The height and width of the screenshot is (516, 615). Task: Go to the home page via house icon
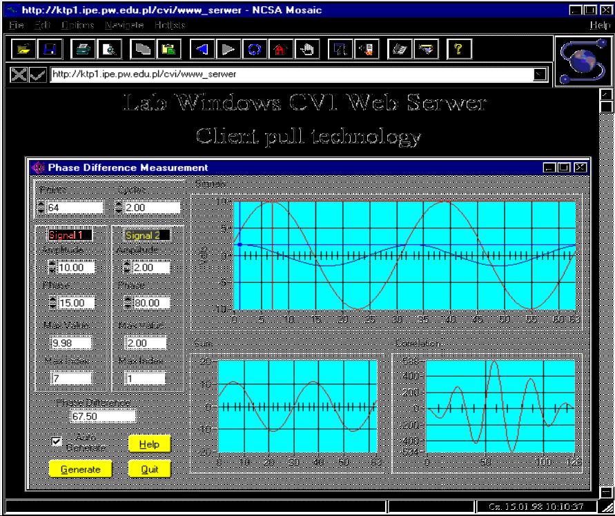[281, 50]
